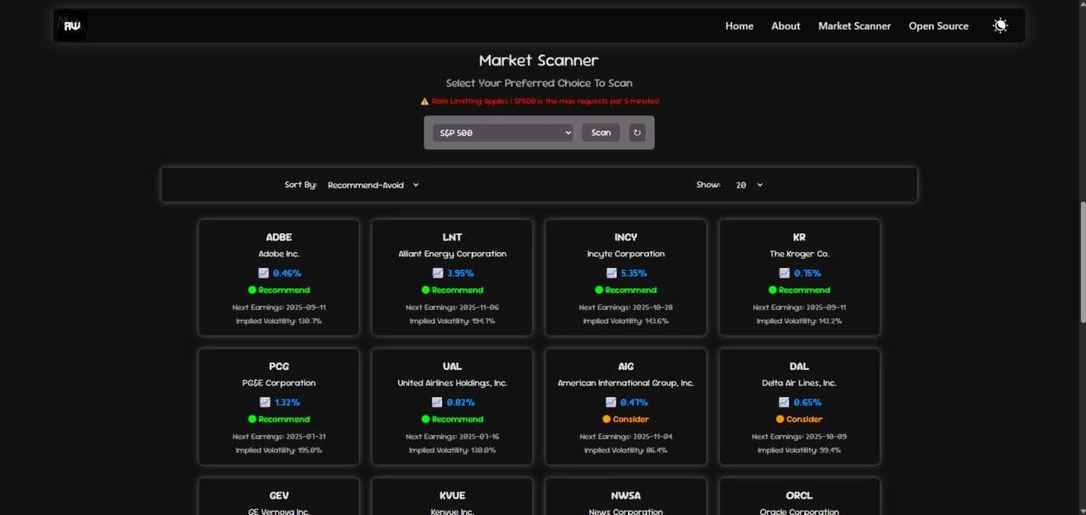1086x515 pixels.
Task: Click Alliant Energy Corporation company name
Action: [x=452, y=254]
